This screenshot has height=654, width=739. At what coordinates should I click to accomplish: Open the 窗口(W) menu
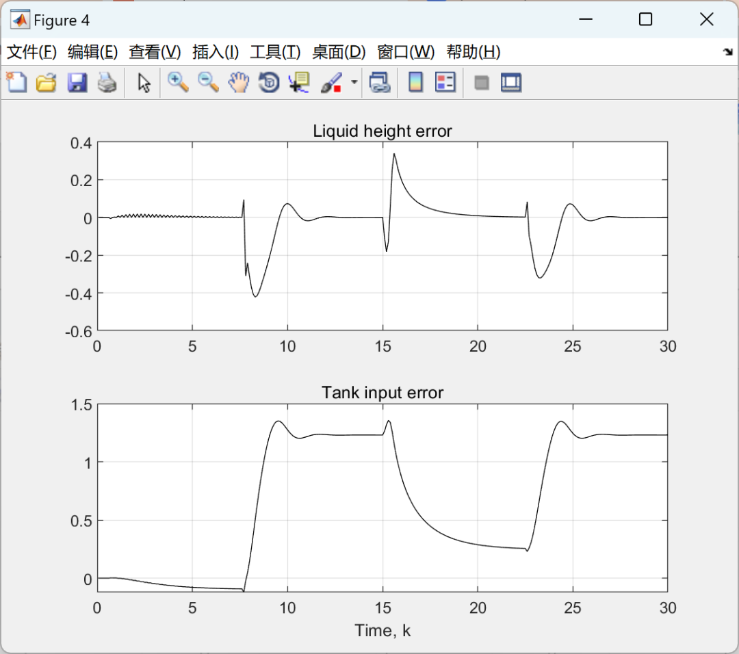[406, 52]
